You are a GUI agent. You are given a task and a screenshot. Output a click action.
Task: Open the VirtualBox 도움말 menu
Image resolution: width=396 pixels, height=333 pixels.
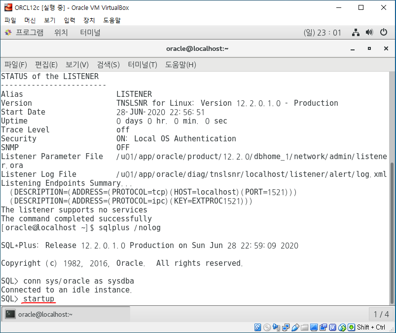[112, 20]
